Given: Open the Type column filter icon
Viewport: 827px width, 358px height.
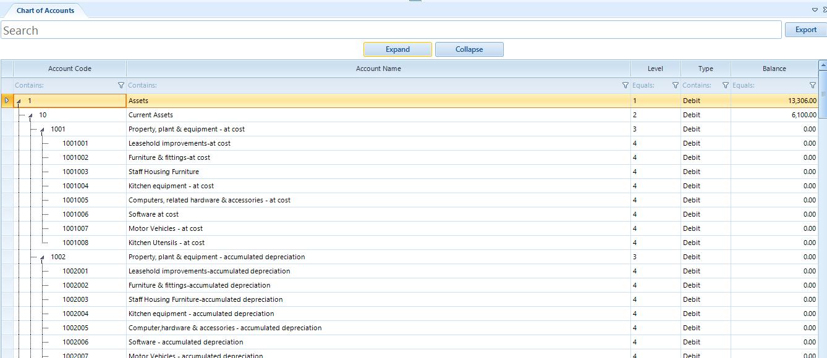Looking at the screenshot, I should pos(726,85).
